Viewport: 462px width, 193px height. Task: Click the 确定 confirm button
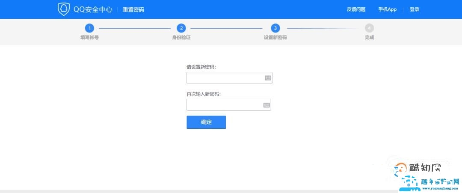(206, 122)
